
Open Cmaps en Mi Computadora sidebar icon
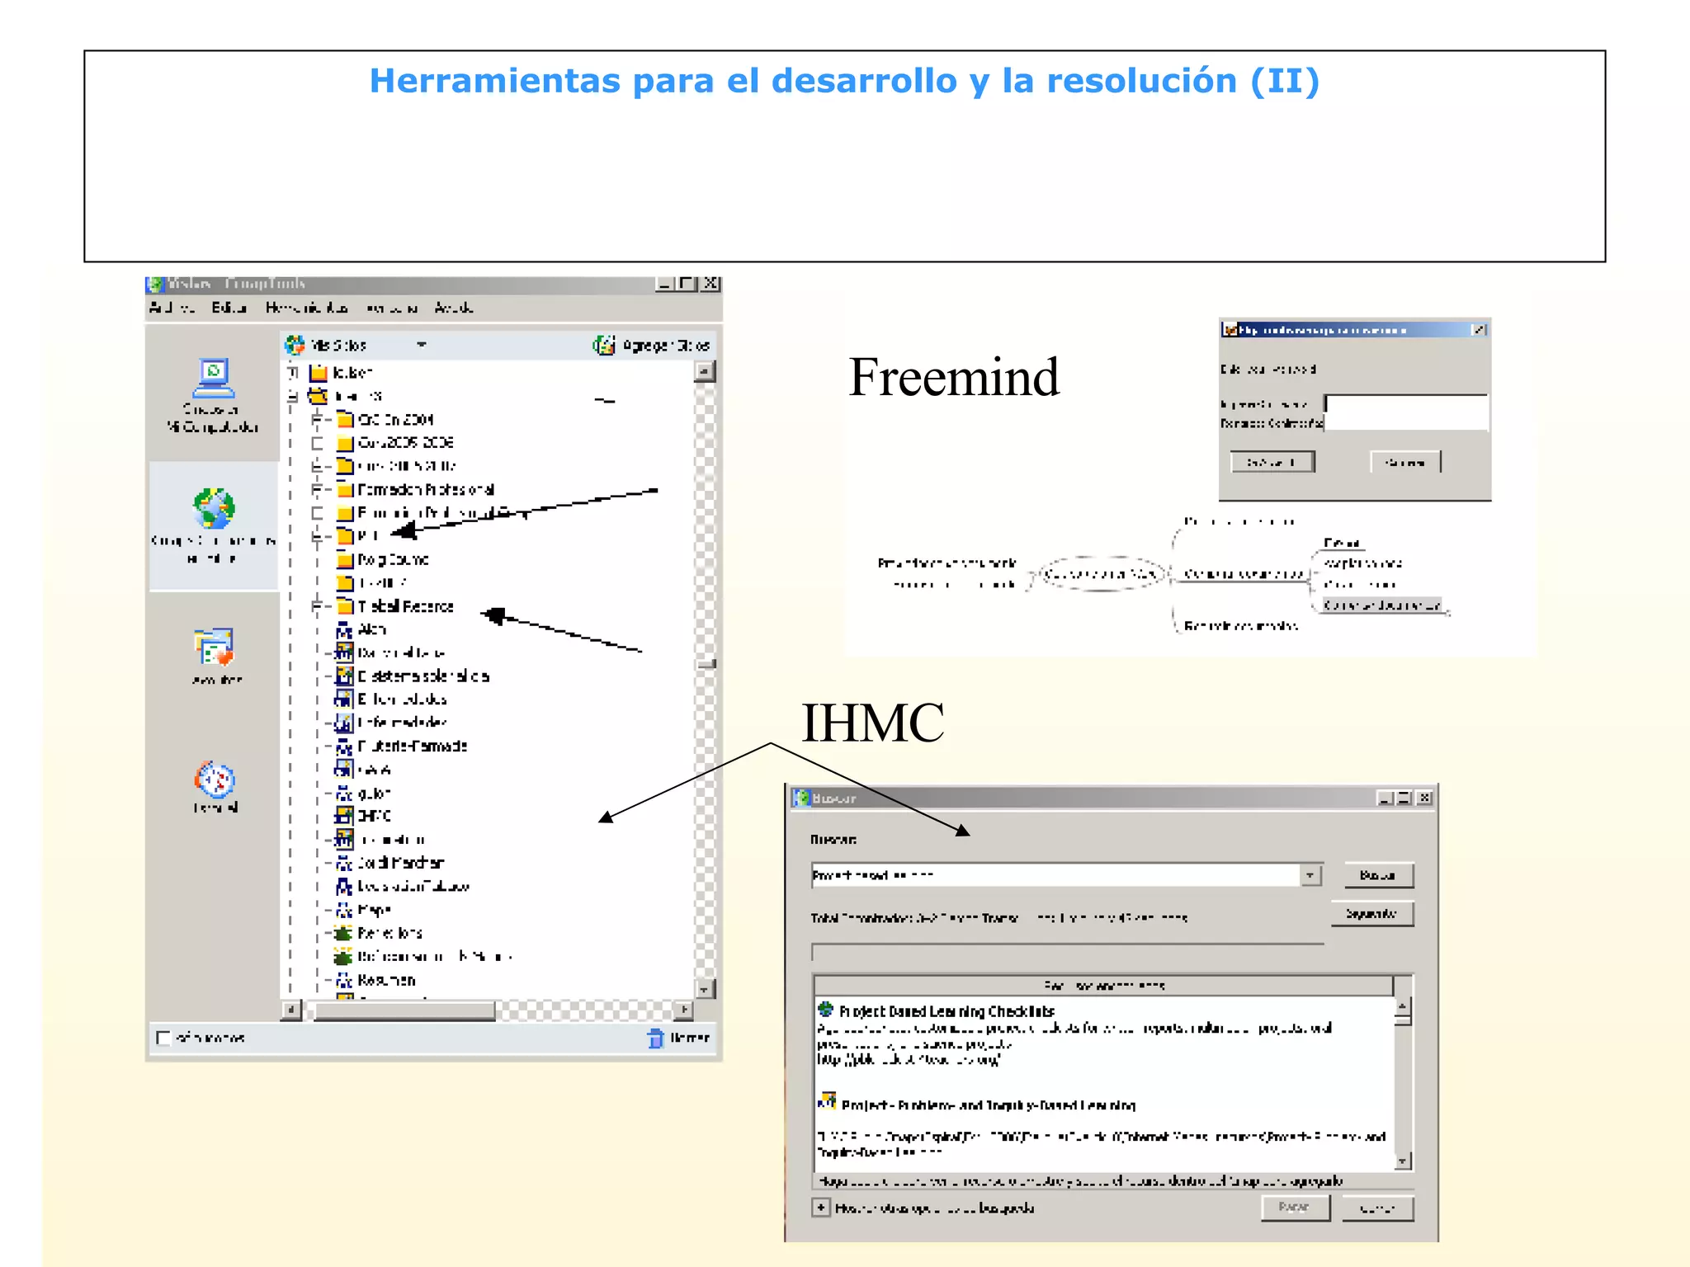(214, 378)
